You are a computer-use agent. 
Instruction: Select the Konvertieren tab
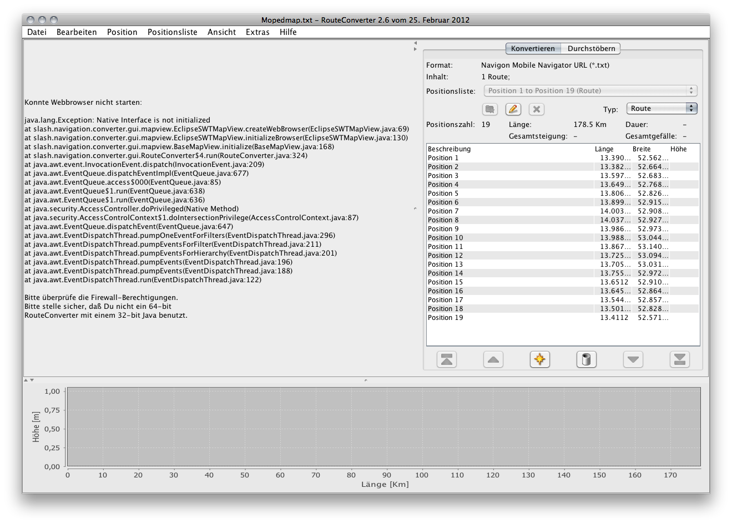click(533, 49)
